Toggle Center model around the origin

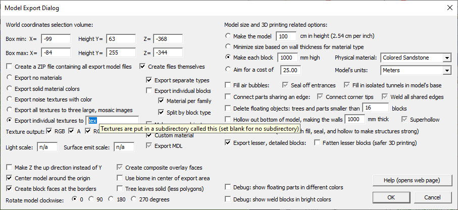coord(10,178)
